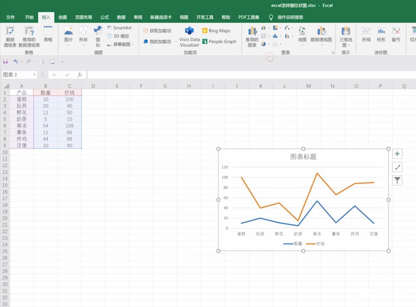Open the PivotTable (数据透视表) tool
The width and height of the screenshot is (416, 307).
click(10, 36)
